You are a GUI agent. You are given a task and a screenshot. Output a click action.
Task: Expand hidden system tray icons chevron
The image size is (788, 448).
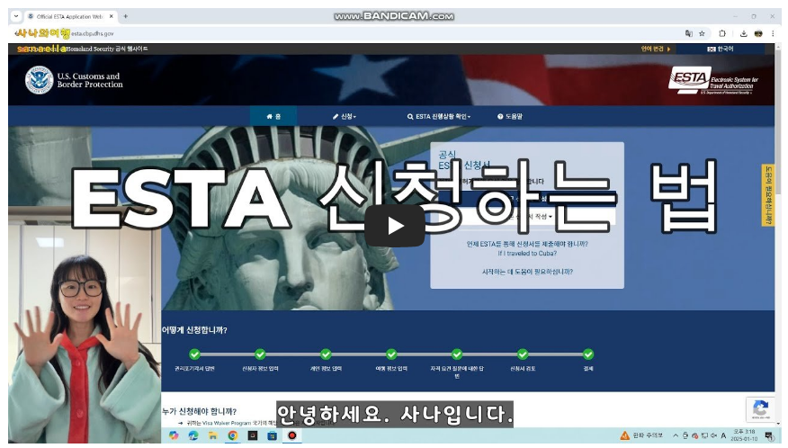click(x=676, y=435)
